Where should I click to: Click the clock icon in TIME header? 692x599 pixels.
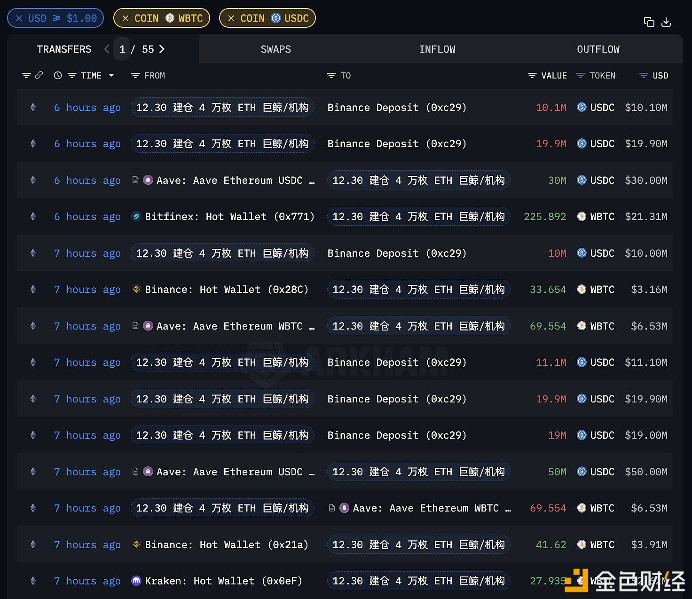(58, 75)
